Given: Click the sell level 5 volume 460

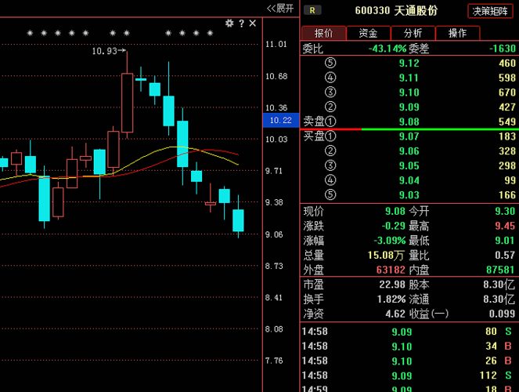Looking at the screenshot, I should point(507,63).
